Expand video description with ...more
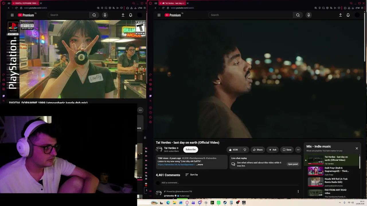 coord(200,165)
